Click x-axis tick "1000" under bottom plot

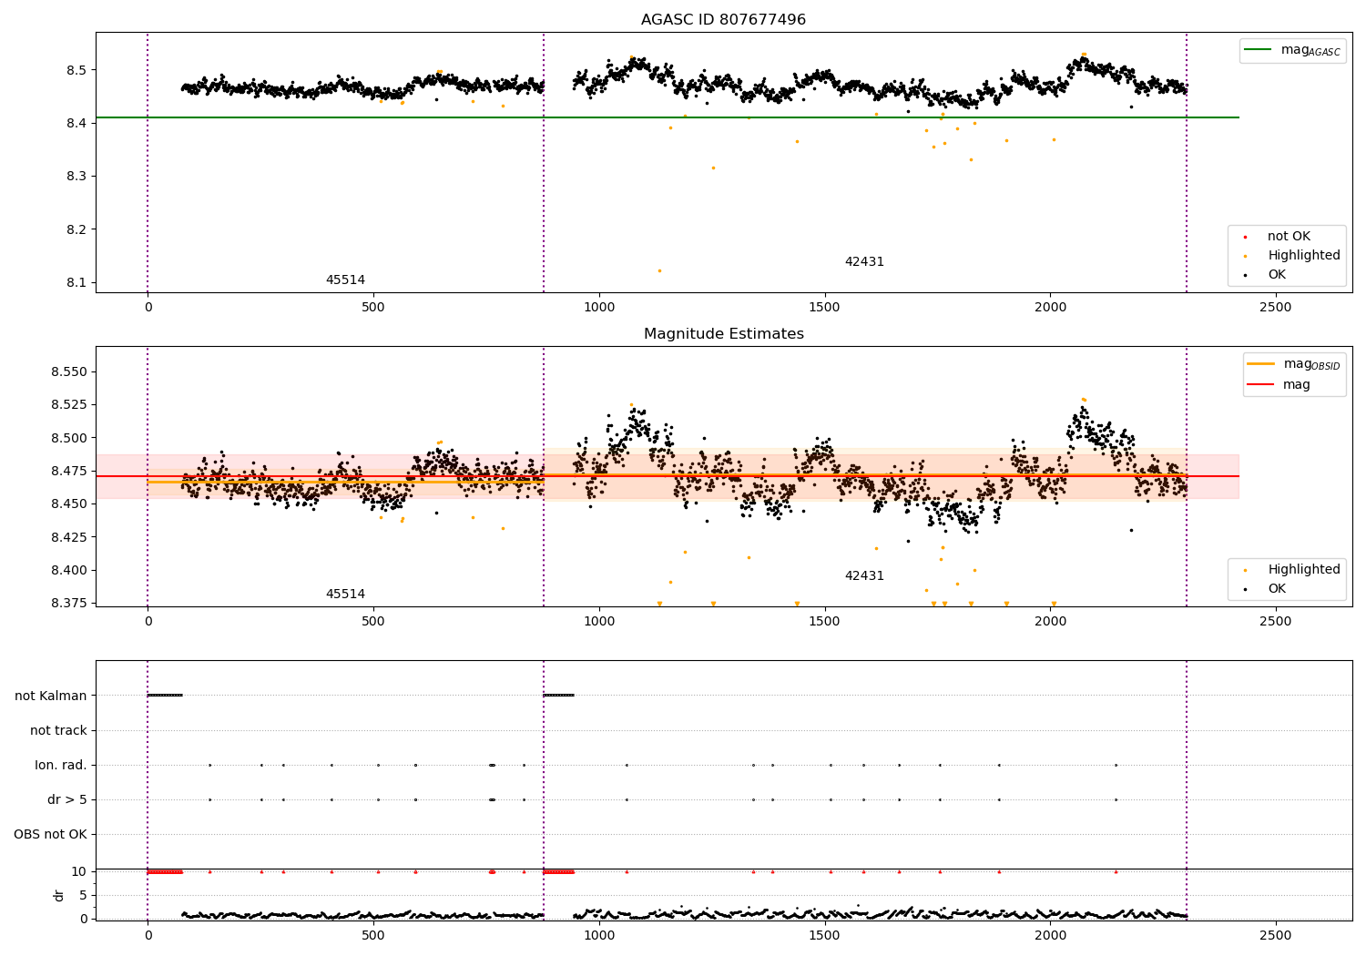click(599, 936)
